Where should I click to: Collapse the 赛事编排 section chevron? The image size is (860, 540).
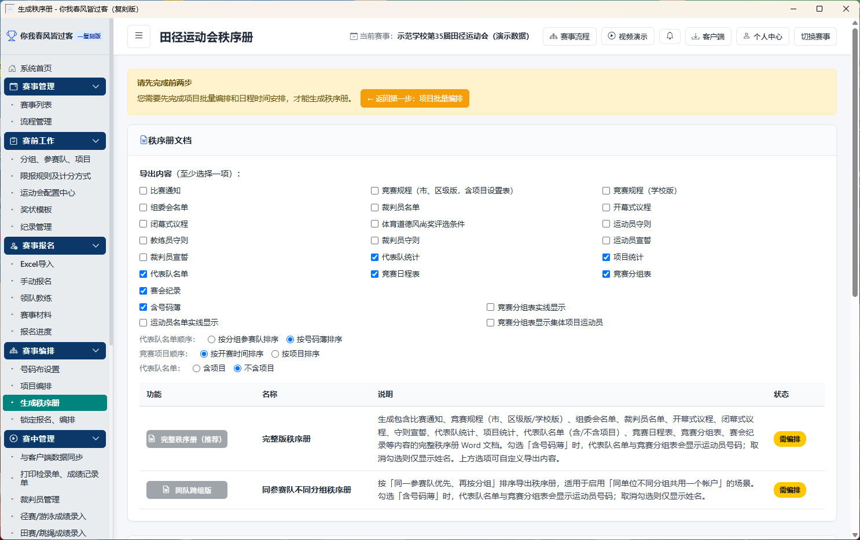tap(95, 351)
